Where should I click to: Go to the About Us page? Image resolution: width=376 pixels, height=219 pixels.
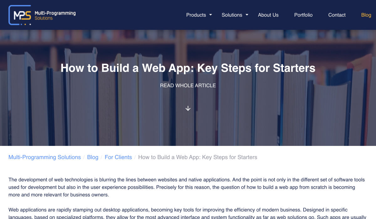[x=268, y=15]
